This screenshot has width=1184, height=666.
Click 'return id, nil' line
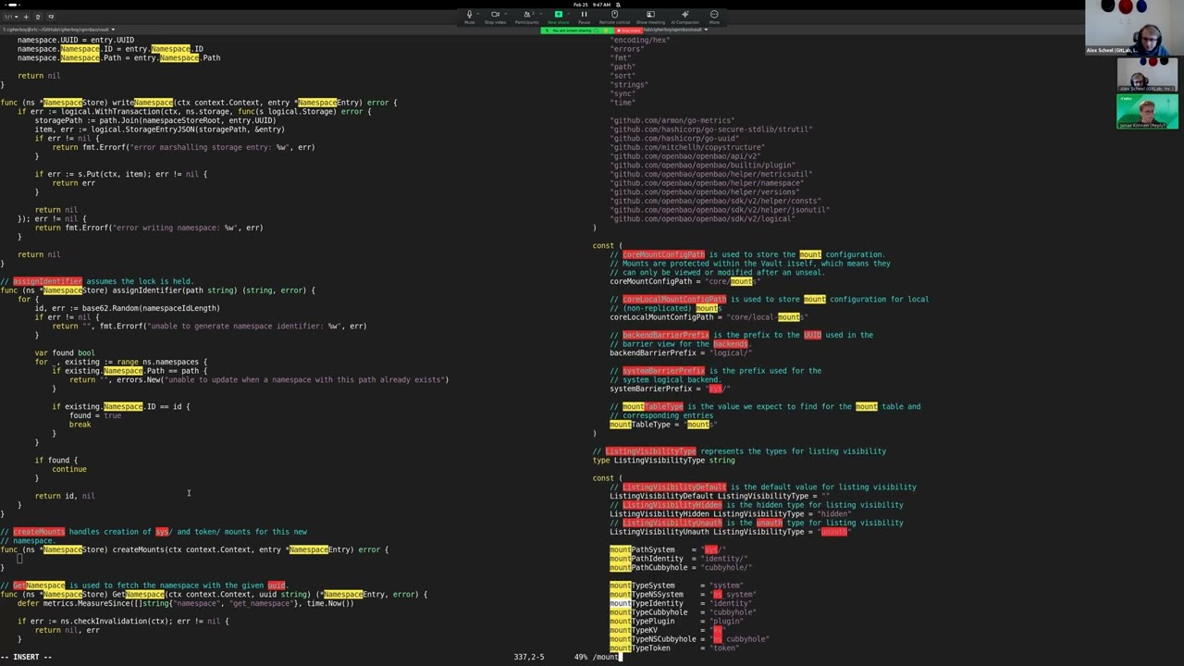click(x=65, y=496)
